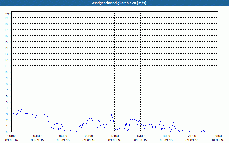Click the "10.09.16" date label
This screenshot has width=229, height=143.
pos(218,140)
